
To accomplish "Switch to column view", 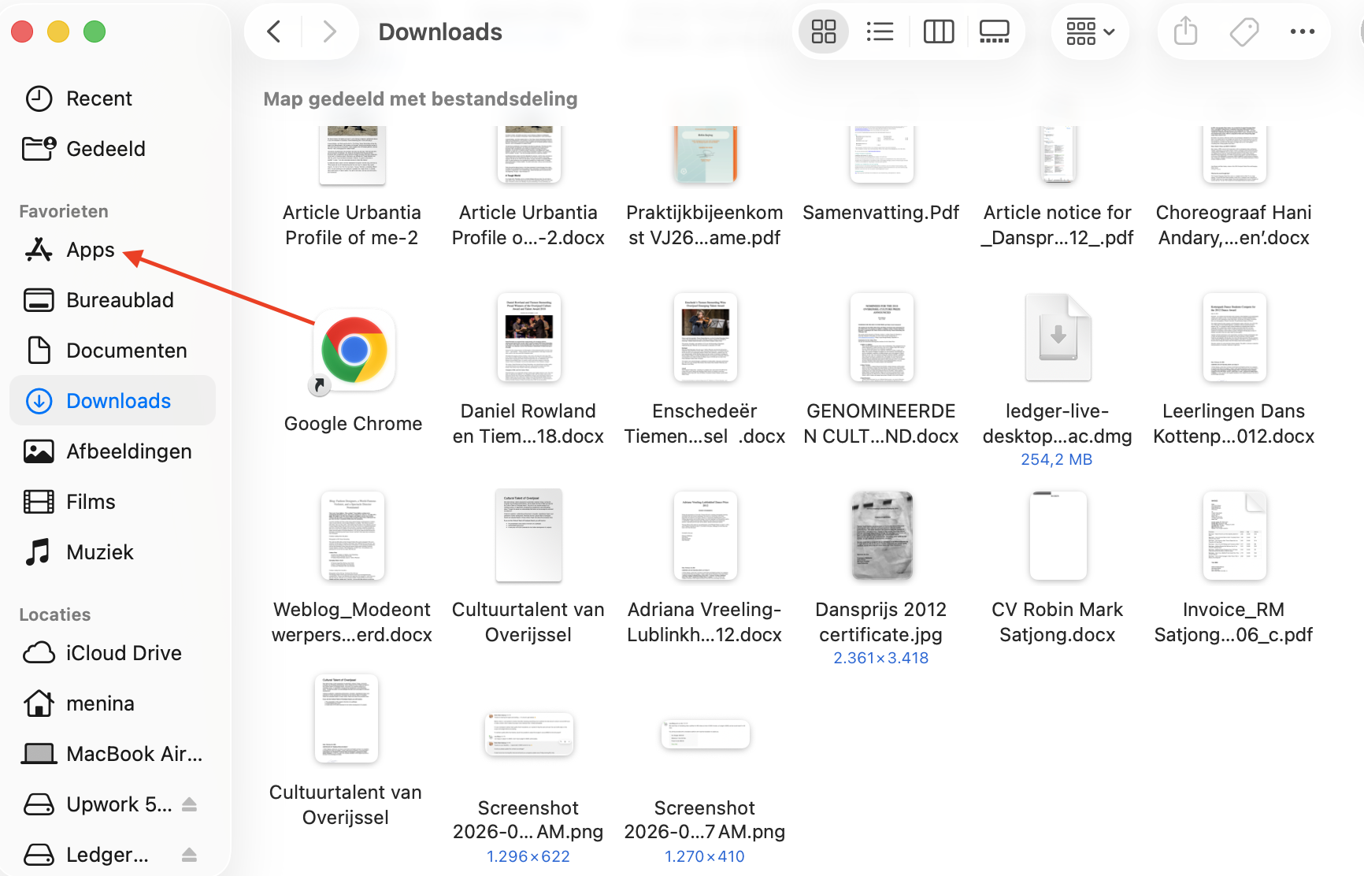I will click(938, 32).
